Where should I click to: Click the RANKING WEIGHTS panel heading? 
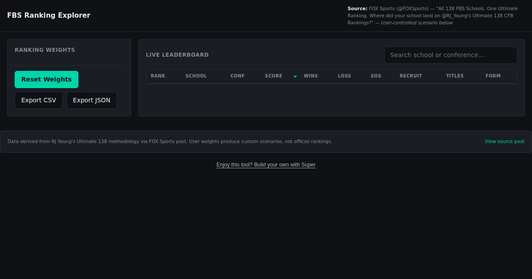click(45, 50)
